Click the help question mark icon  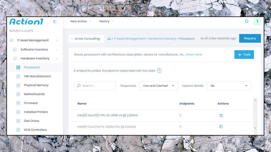[x=159, y=71]
